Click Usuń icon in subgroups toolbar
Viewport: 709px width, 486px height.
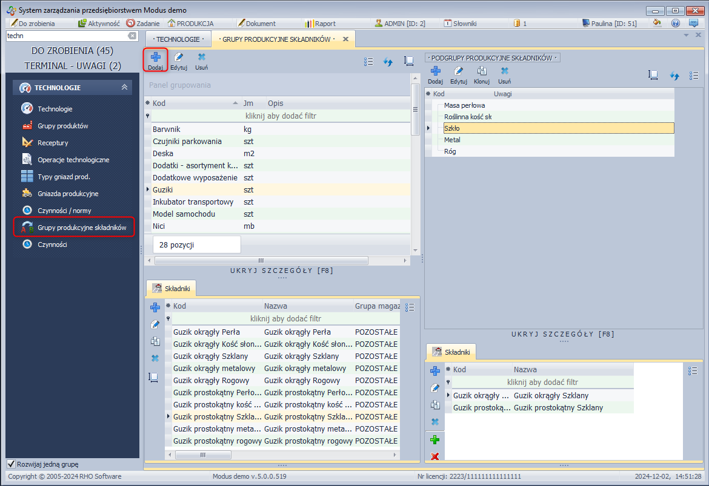504,71
